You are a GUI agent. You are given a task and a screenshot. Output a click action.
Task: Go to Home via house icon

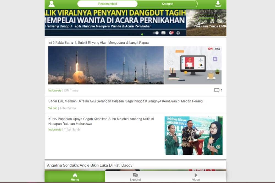(75, 175)
